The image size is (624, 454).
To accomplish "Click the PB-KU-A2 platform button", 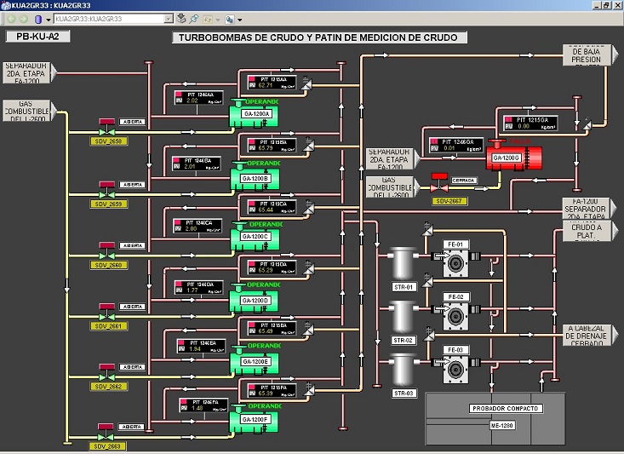I will coord(37,37).
